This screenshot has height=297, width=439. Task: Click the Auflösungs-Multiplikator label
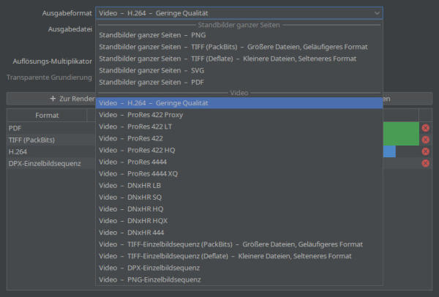click(x=52, y=61)
